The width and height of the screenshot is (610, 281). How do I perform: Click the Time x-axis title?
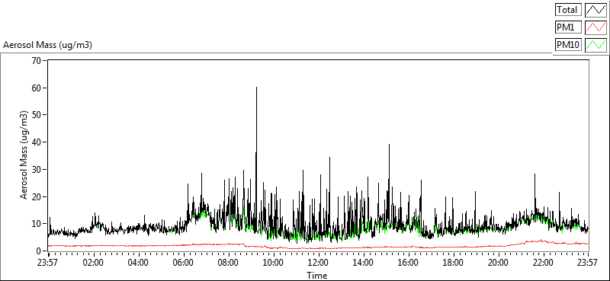(317, 276)
